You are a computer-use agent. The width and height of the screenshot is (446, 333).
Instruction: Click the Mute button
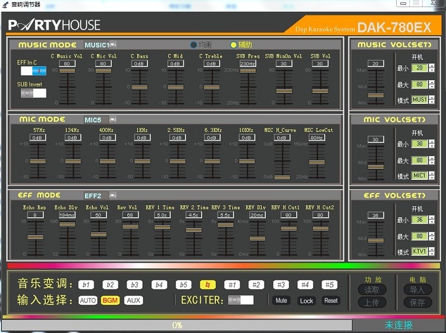[x=281, y=300]
